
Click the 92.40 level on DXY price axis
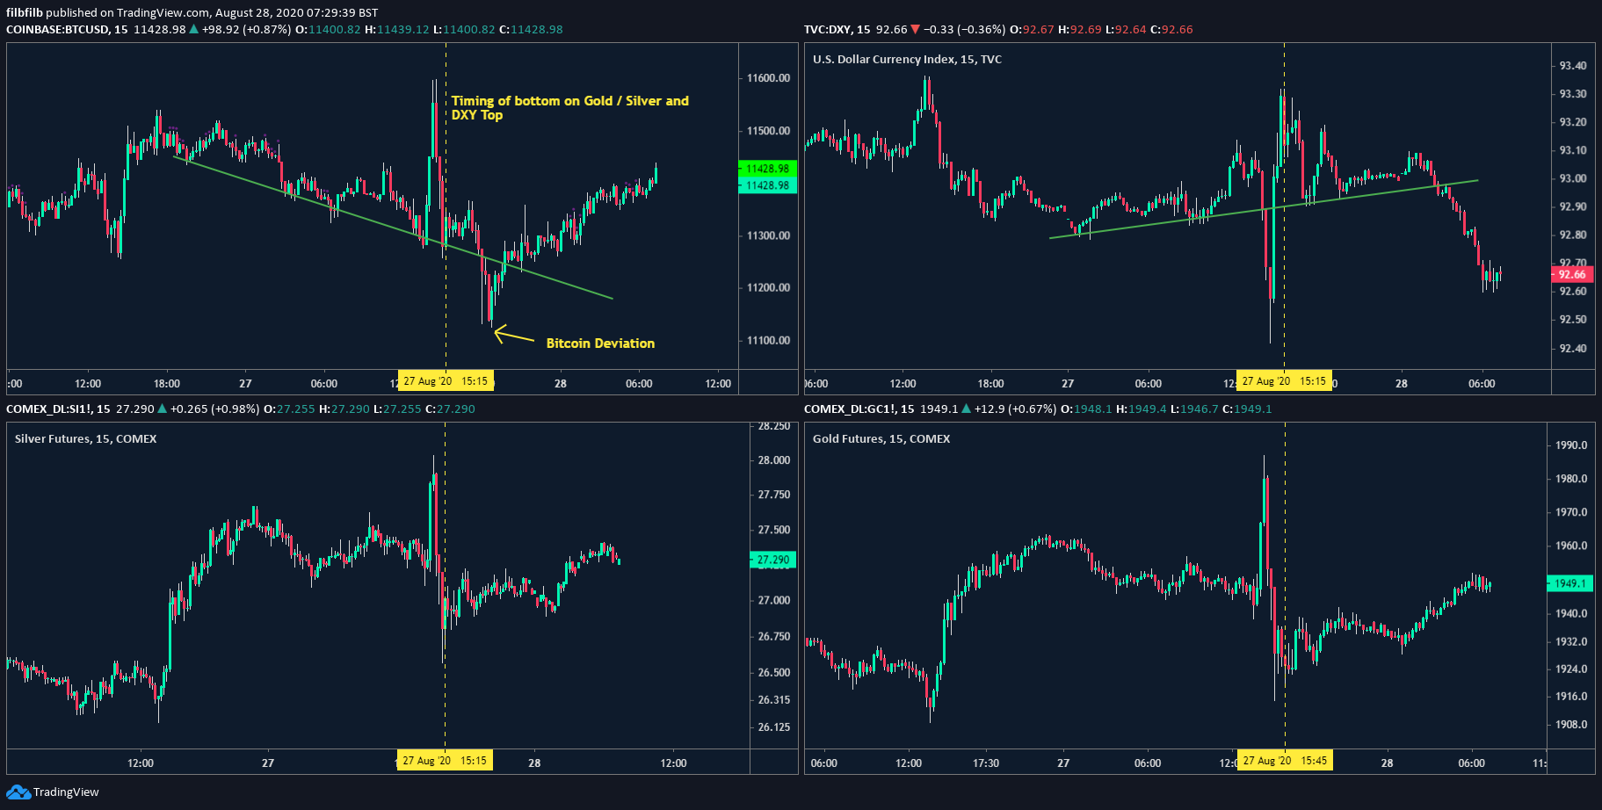[x=1573, y=349]
